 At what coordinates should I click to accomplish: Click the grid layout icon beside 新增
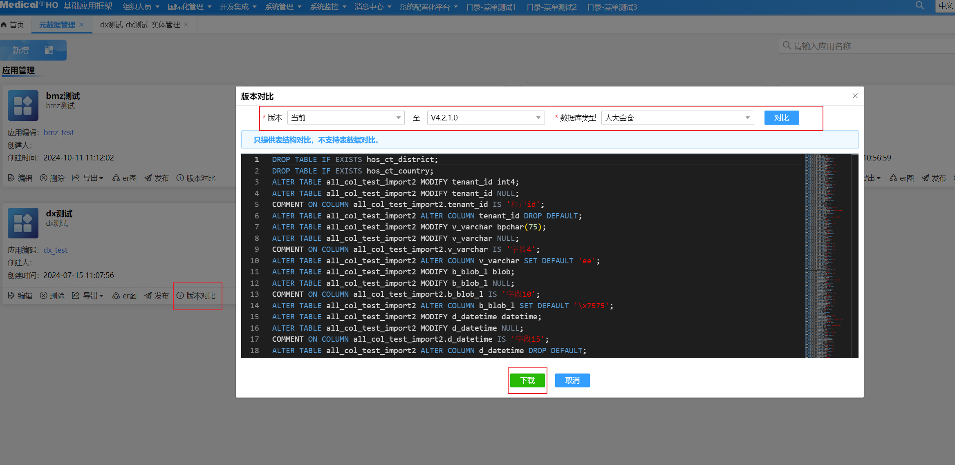(x=49, y=50)
